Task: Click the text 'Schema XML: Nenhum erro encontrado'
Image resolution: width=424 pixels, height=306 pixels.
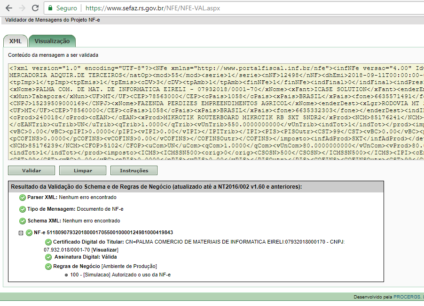Action: click(74, 221)
